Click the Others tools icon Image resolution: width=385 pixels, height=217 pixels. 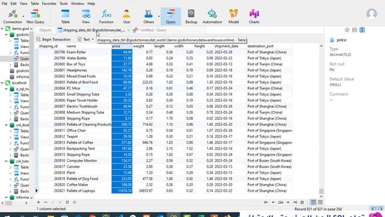[x=149, y=16]
